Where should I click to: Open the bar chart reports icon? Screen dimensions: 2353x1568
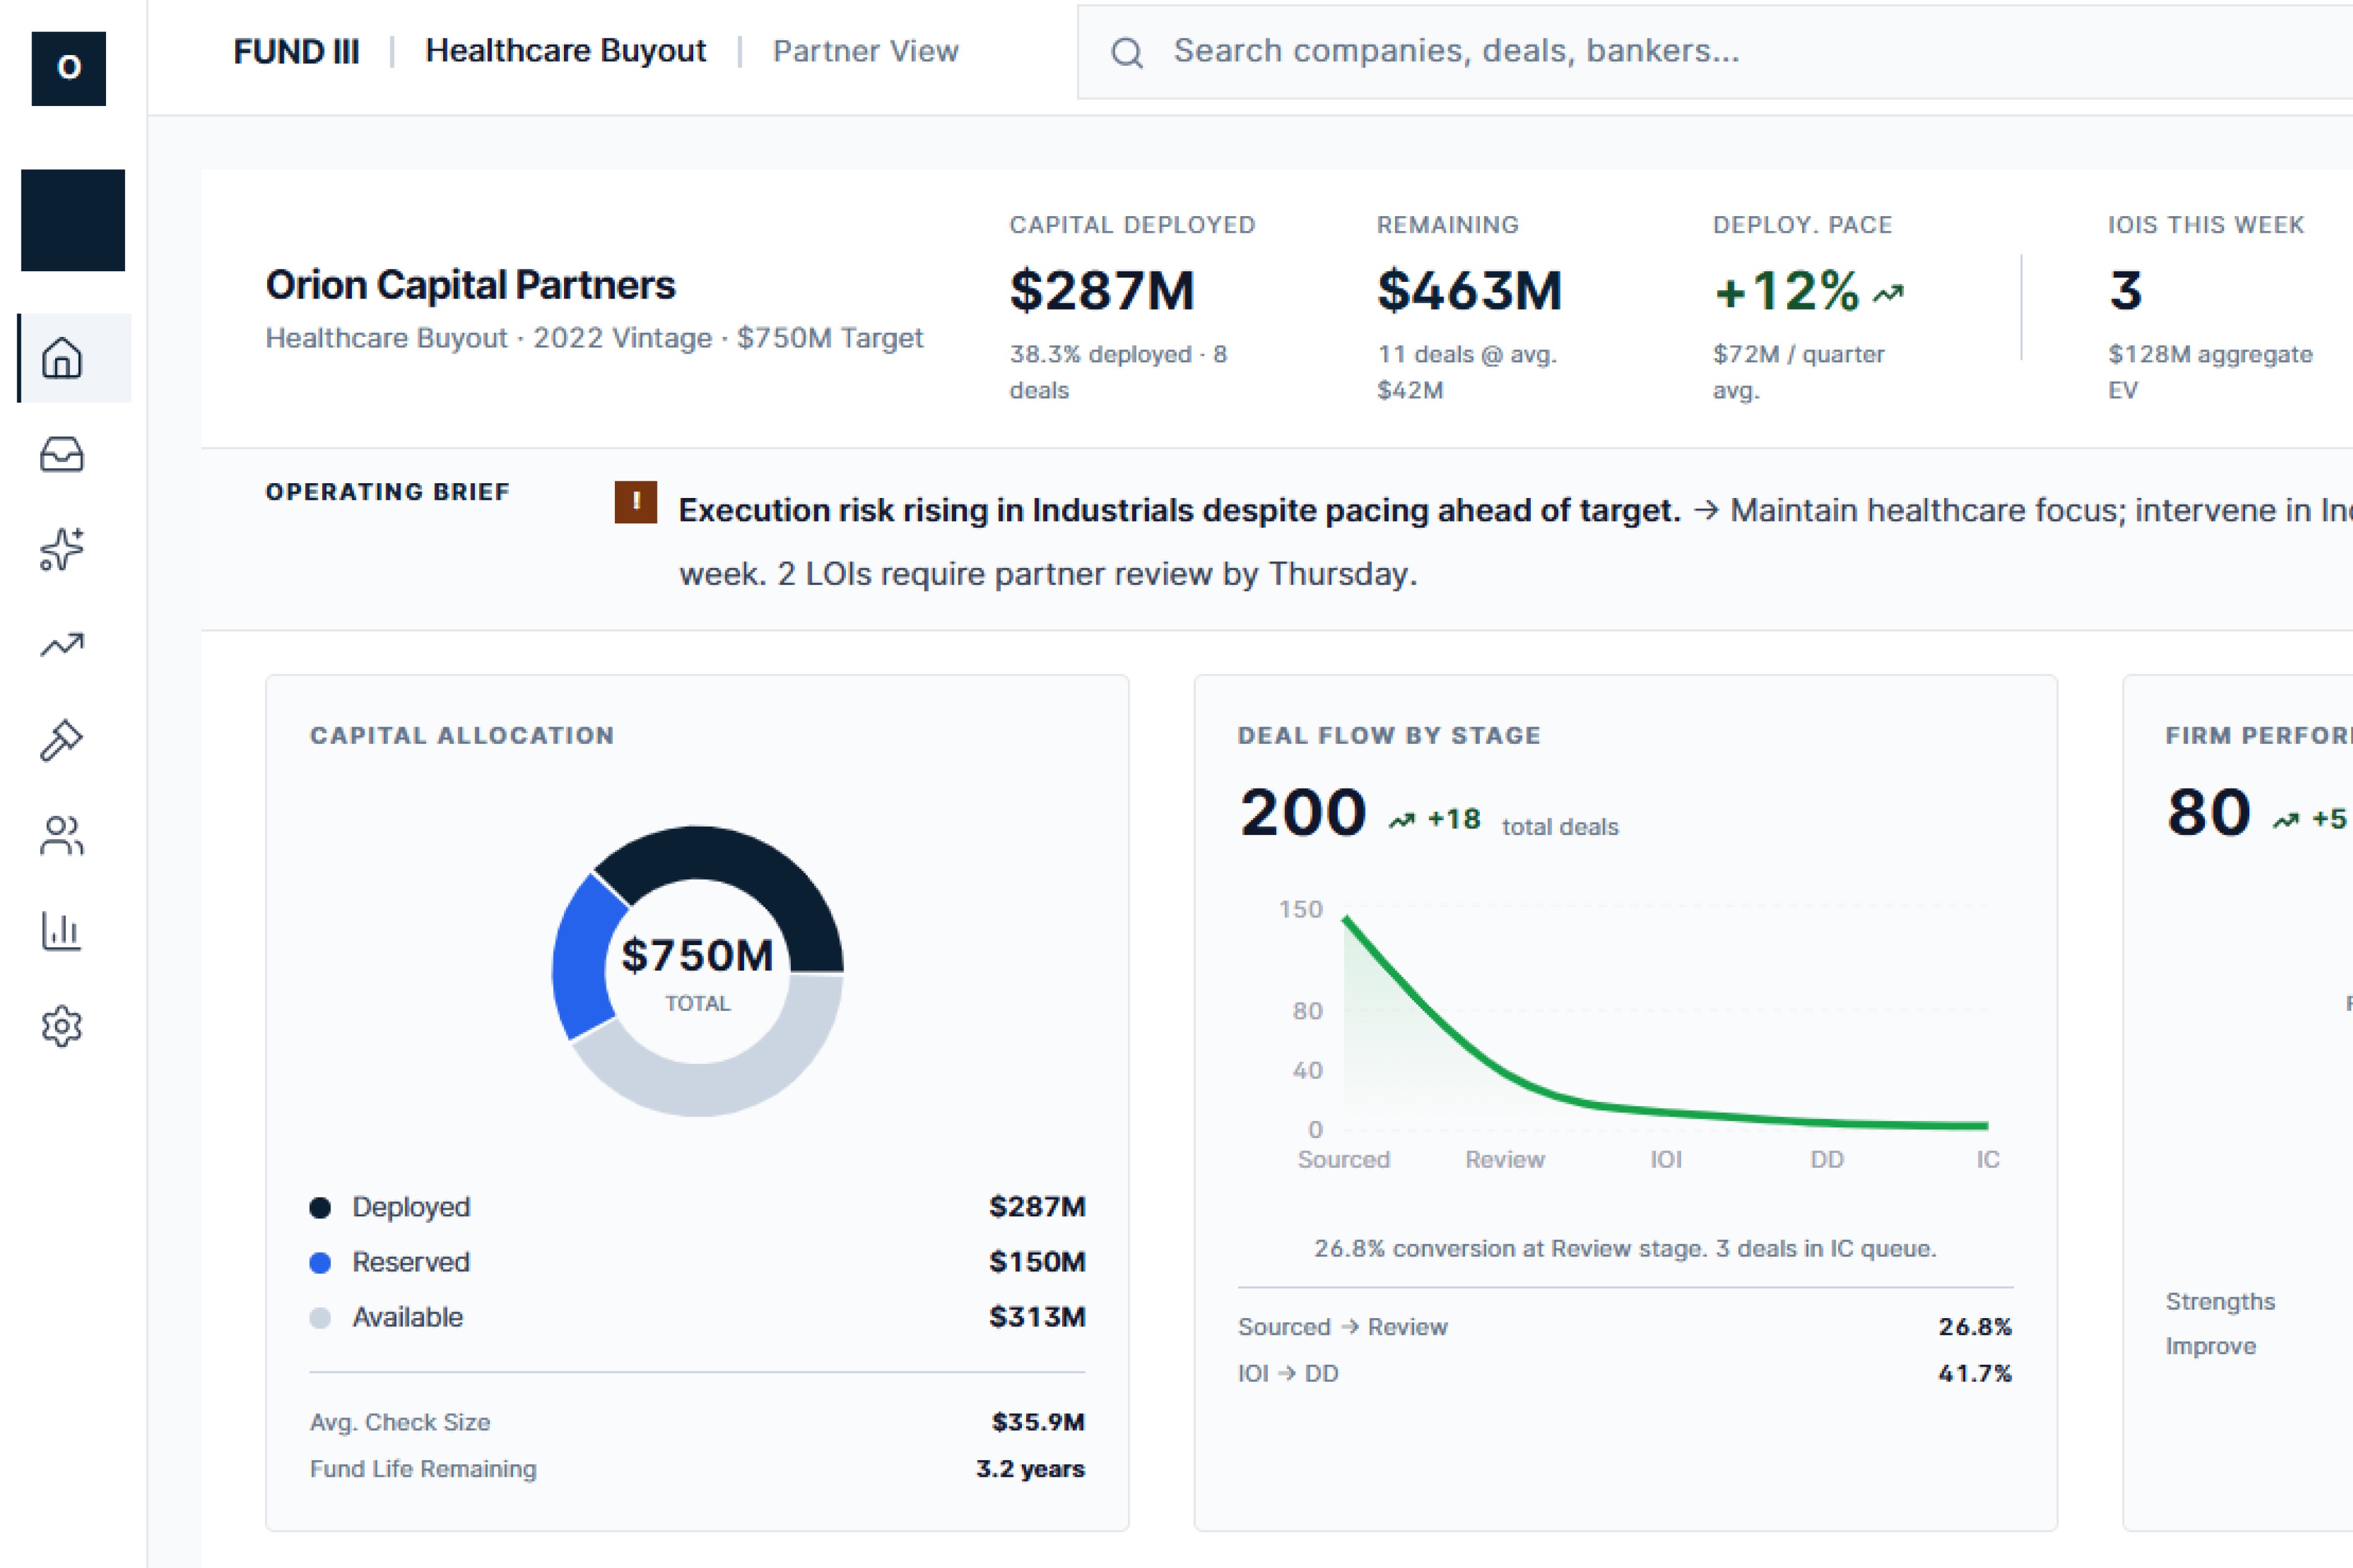pyautogui.click(x=62, y=931)
